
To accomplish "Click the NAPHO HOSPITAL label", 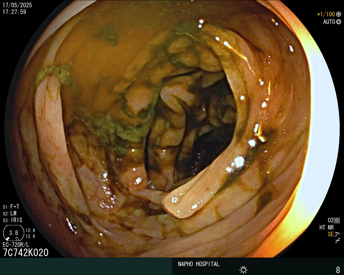I will coord(199,264).
